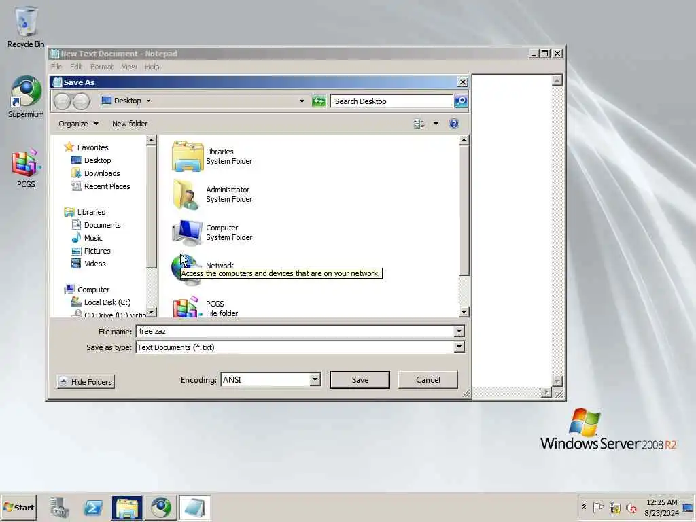Click the File name text field
Viewport: 696px width, 522px height.
click(295, 331)
